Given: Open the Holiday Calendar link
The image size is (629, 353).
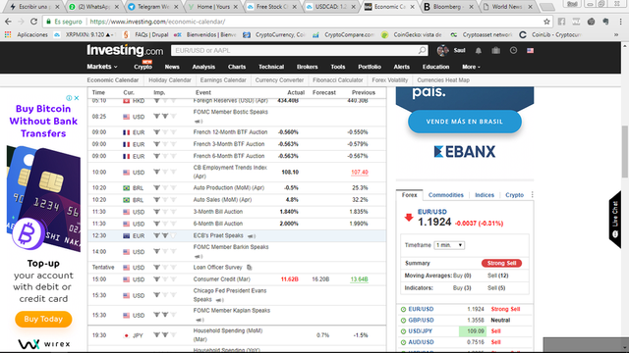Looking at the screenshot, I should click(x=170, y=80).
